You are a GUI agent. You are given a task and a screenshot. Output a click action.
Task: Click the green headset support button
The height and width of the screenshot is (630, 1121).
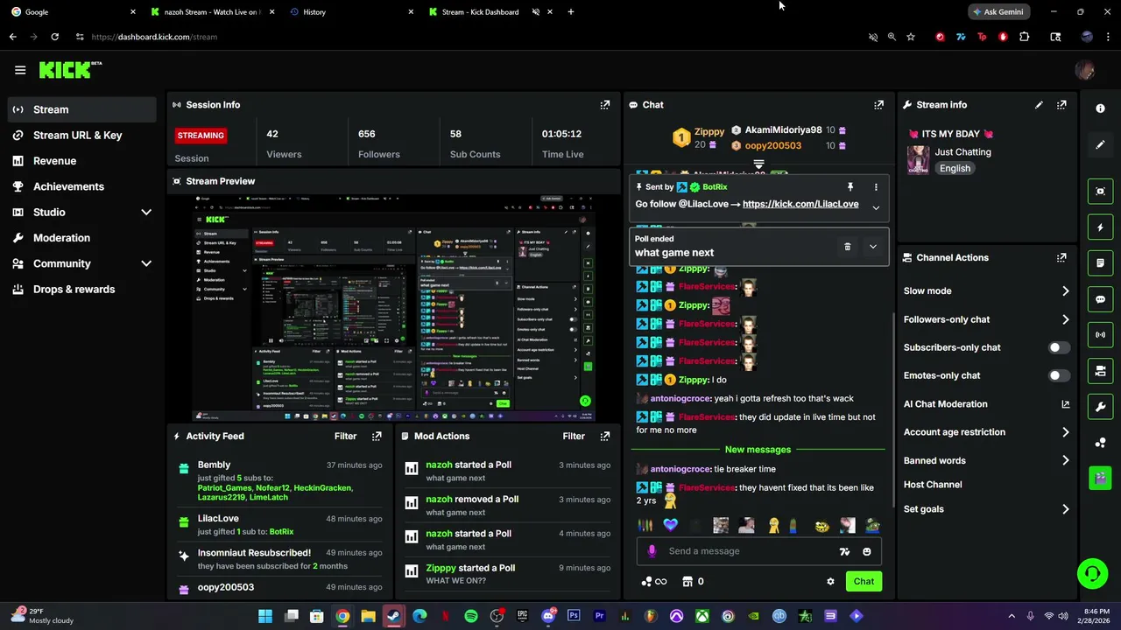(x=1092, y=574)
